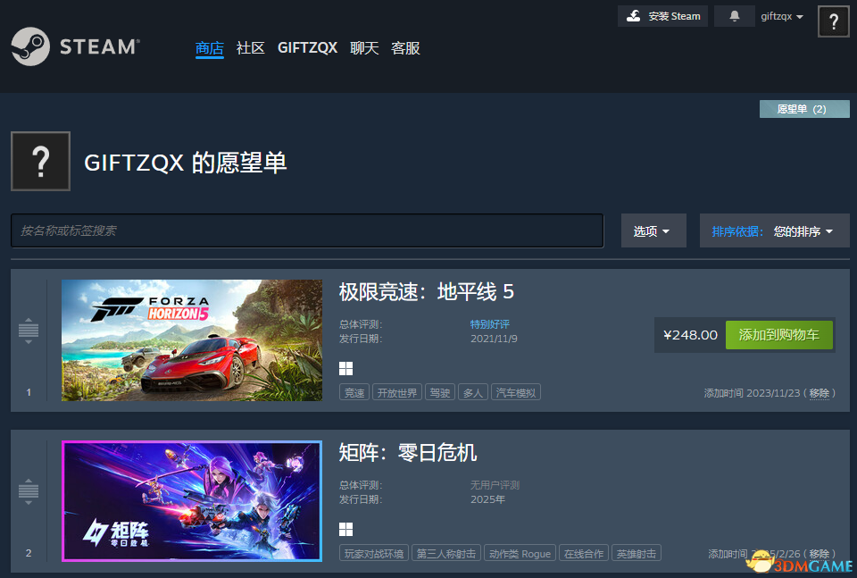Click the 安装 Steam button
Image resolution: width=857 pixels, height=578 pixels.
pyautogui.click(x=662, y=16)
